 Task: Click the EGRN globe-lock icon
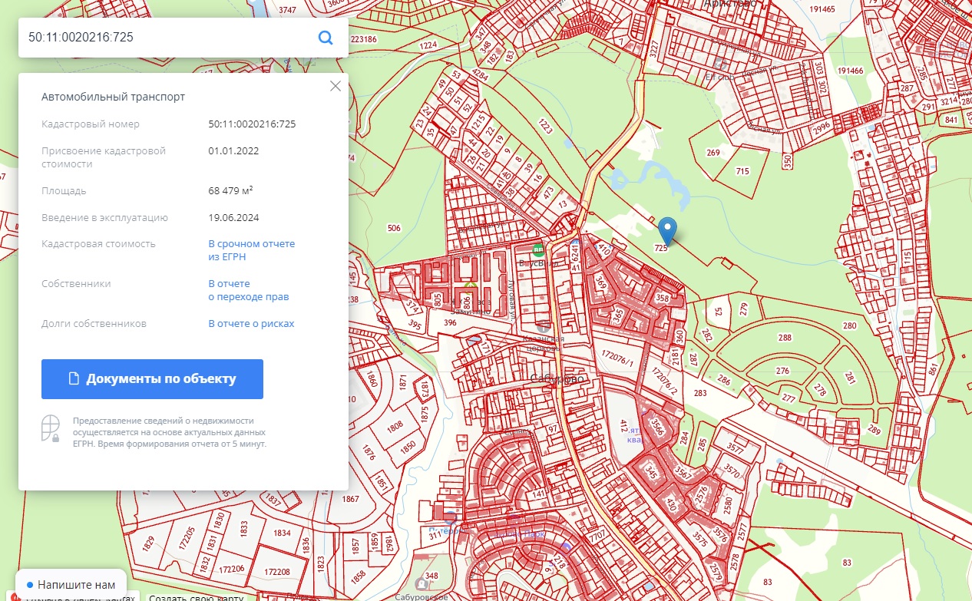51,428
